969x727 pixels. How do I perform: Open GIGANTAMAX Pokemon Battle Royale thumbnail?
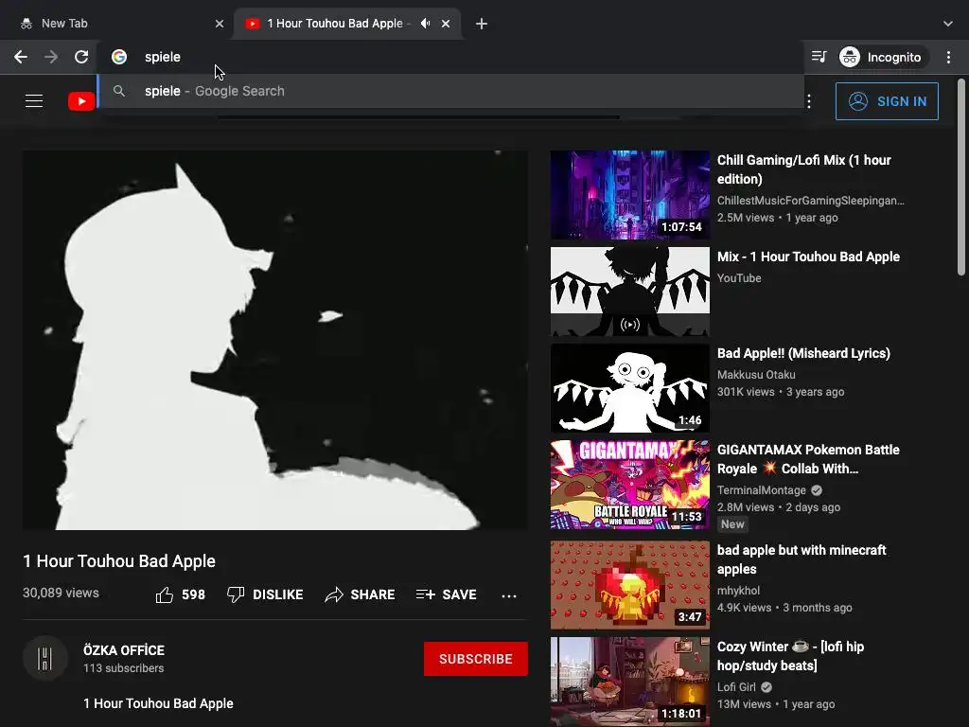pos(629,485)
